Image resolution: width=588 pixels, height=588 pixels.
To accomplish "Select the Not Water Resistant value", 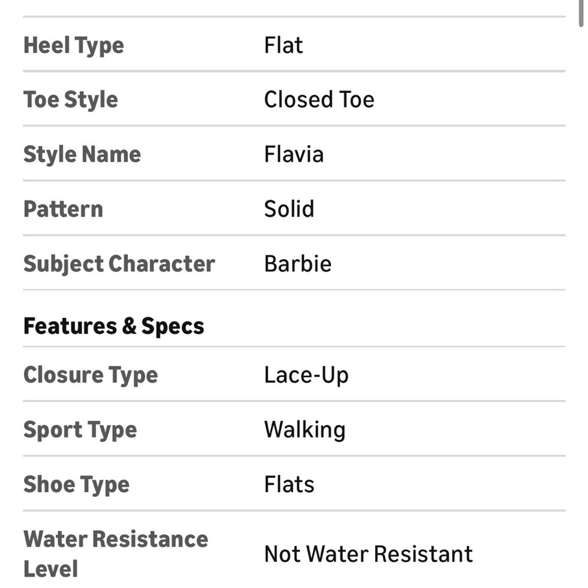I will click(x=368, y=553).
